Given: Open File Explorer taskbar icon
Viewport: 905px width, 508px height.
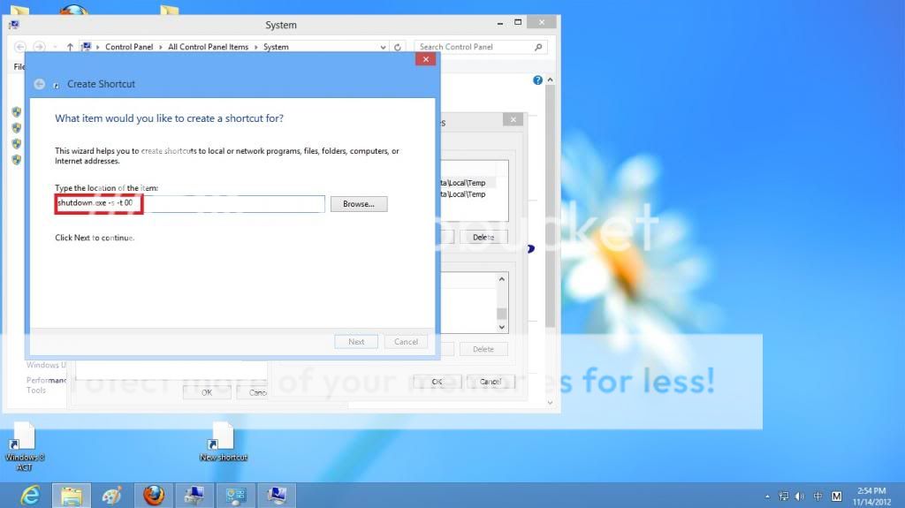Looking at the screenshot, I should tap(72, 496).
